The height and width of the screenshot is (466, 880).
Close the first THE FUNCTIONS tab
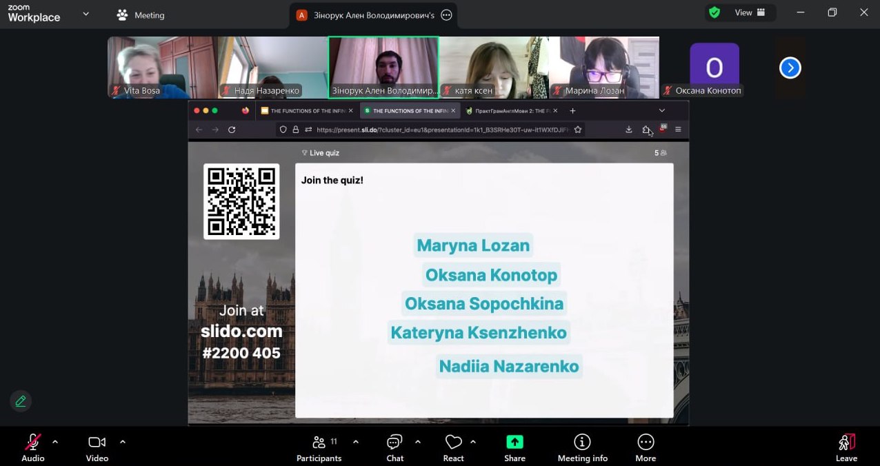350,110
